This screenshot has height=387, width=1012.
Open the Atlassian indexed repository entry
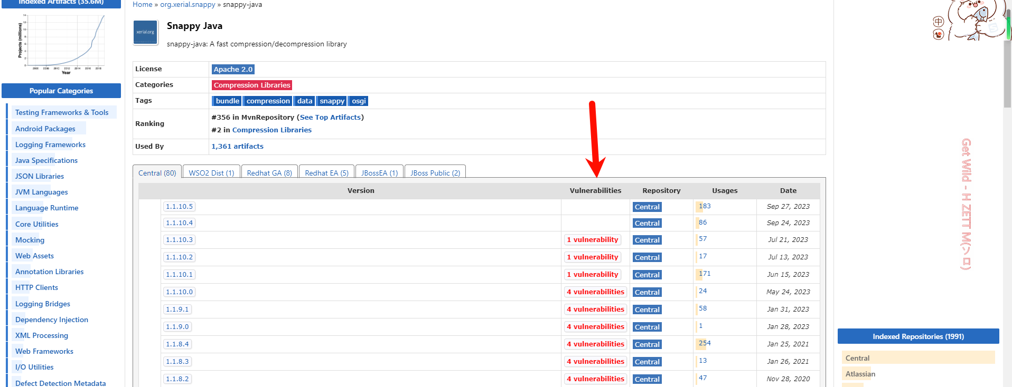click(860, 374)
